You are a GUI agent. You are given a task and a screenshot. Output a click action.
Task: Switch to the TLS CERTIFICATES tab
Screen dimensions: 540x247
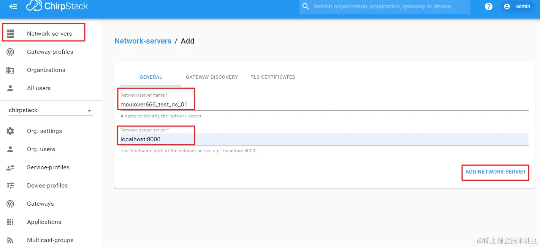click(273, 77)
